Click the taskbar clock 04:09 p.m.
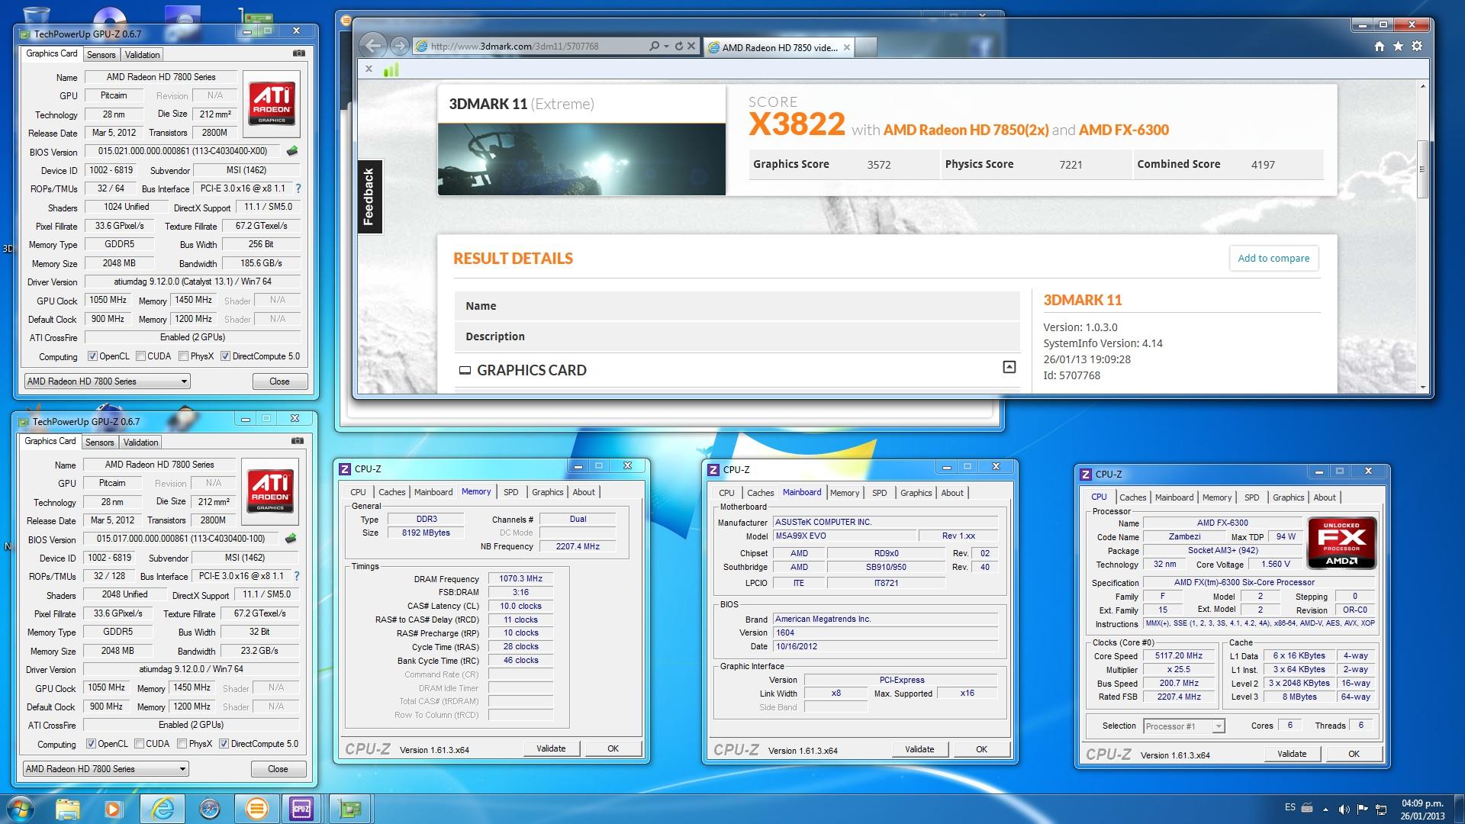 [1422, 803]
